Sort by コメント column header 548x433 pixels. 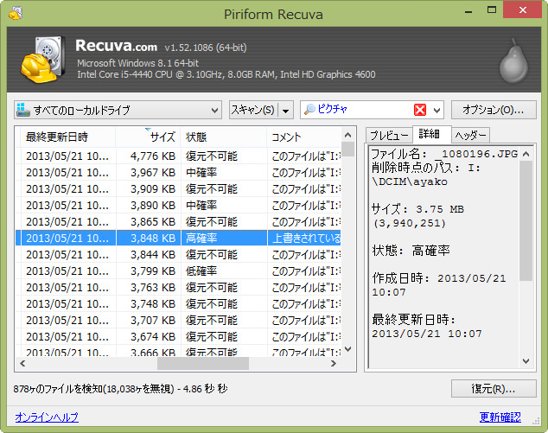tap(303, 137)
